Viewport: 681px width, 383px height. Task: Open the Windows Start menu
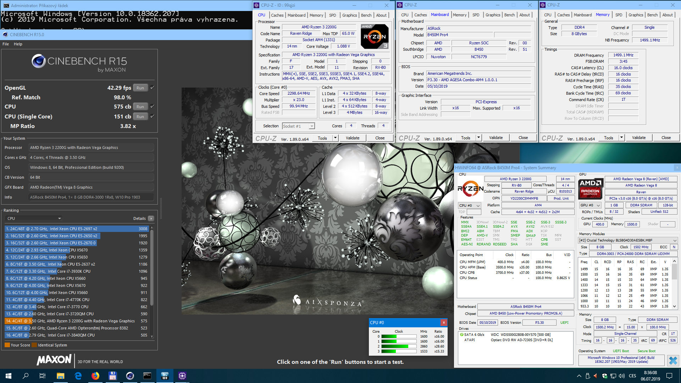(x=9, y=376)
